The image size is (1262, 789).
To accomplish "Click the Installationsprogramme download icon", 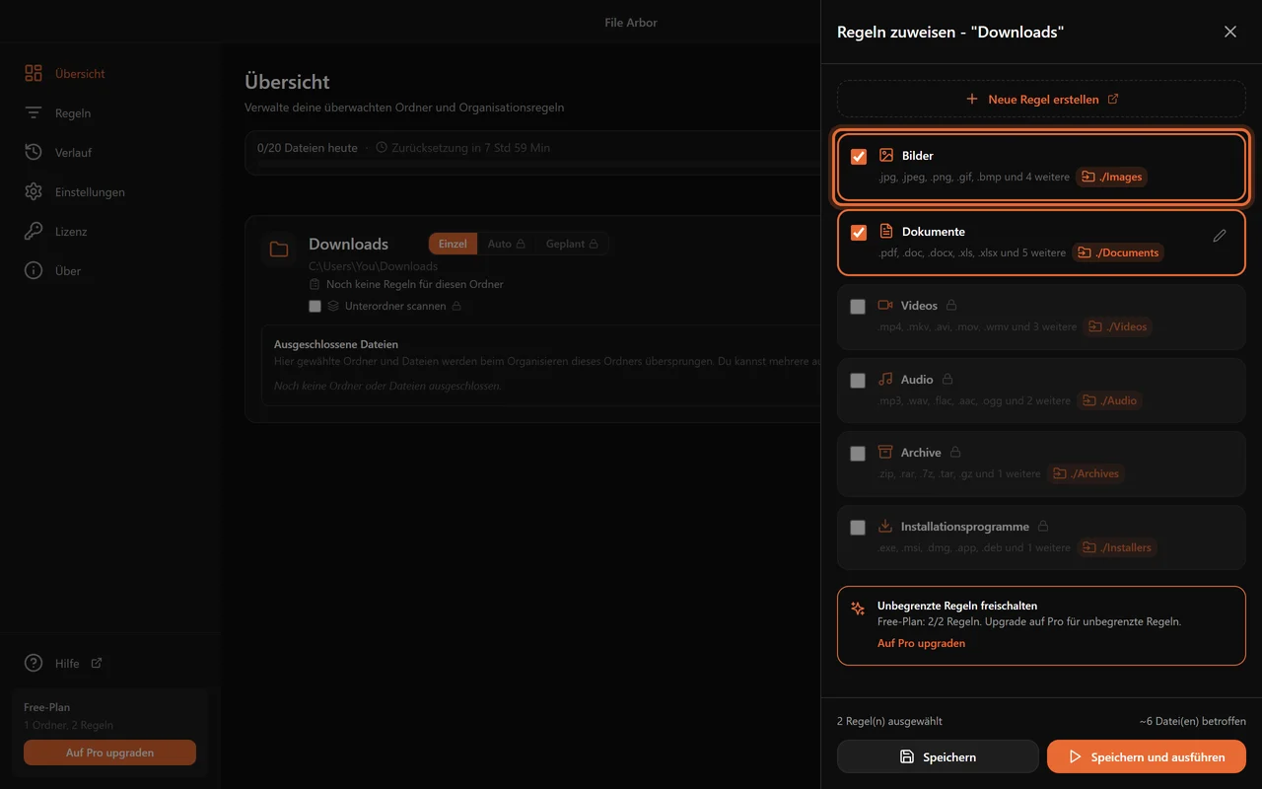I will click(885, 526).
